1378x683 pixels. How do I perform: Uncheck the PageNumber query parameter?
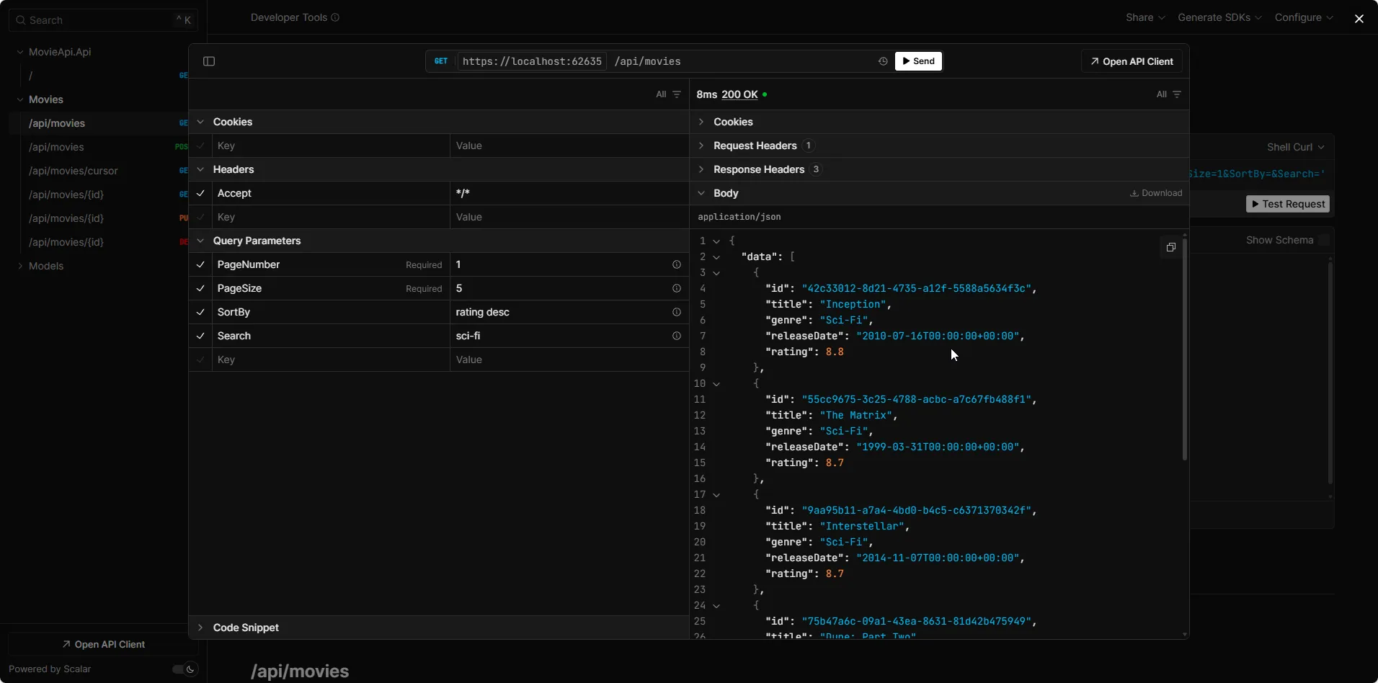click(x=200, y=264)
